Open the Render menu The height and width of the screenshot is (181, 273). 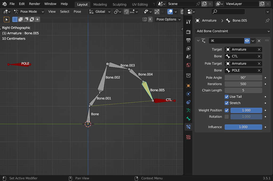coord(34,4)
